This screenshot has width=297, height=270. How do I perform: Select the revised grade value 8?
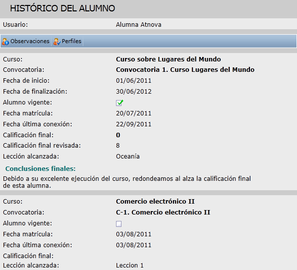118,146
